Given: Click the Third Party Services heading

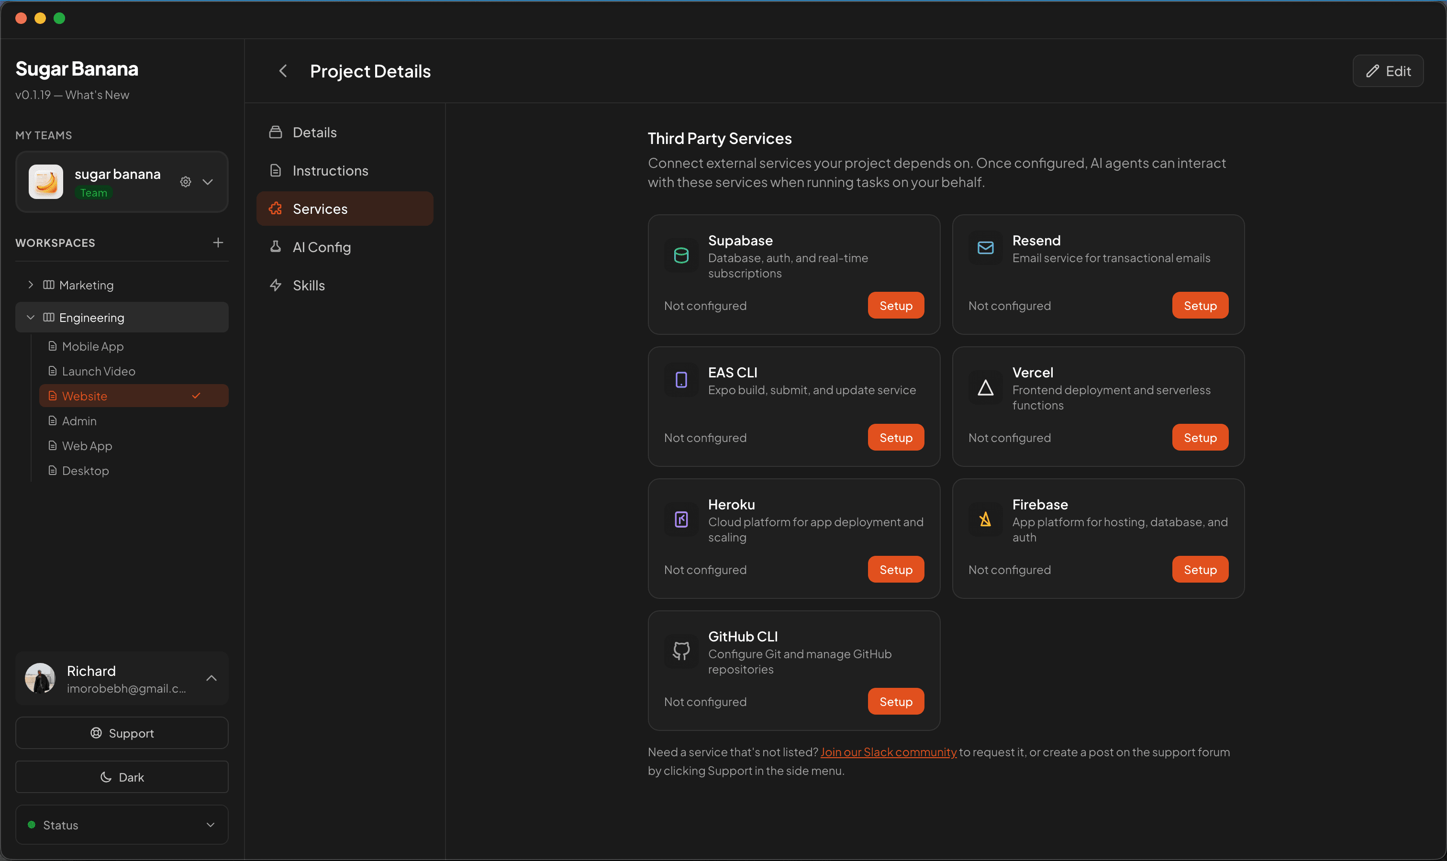Looking at the screenshot, I should click(x=720, y=138).
